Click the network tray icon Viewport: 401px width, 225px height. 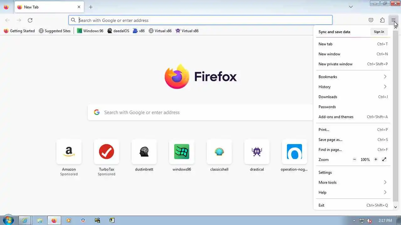click(362, 221)
